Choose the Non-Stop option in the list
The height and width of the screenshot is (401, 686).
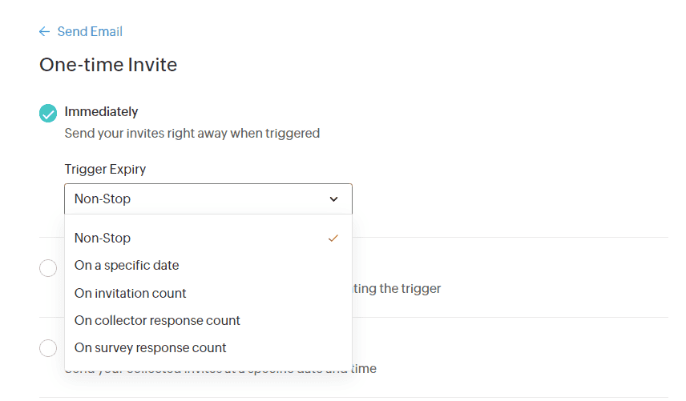(103, 238)
